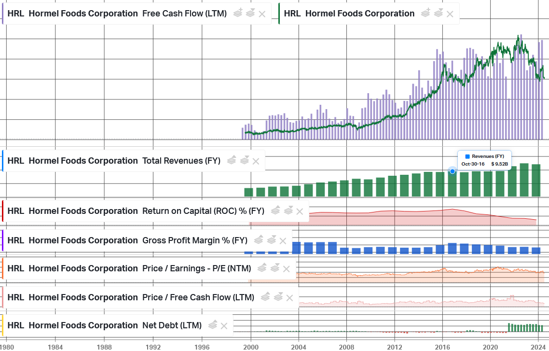Remove the Net Debt (LTM) series
The image size is (549, 351).
pyautogui.click(x=224, y=326)
